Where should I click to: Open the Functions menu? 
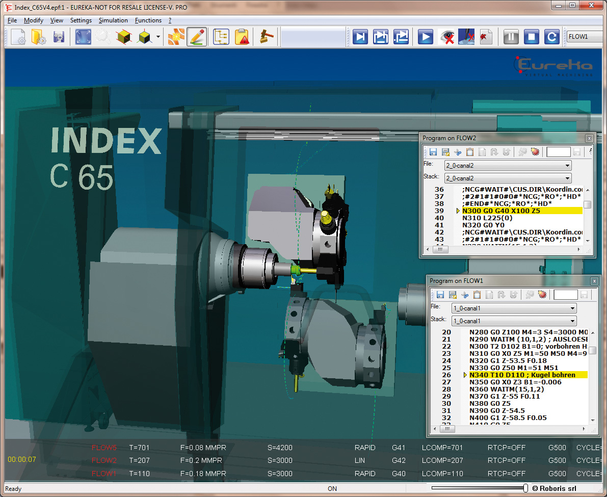tap(148, 20)
